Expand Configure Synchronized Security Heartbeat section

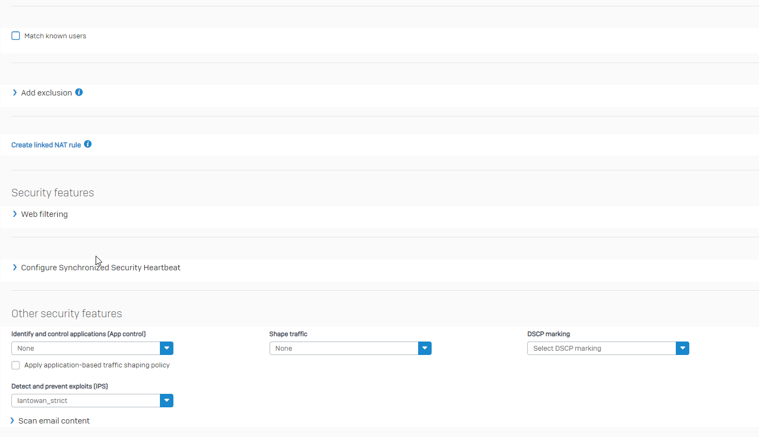click(x=100, y=268)
